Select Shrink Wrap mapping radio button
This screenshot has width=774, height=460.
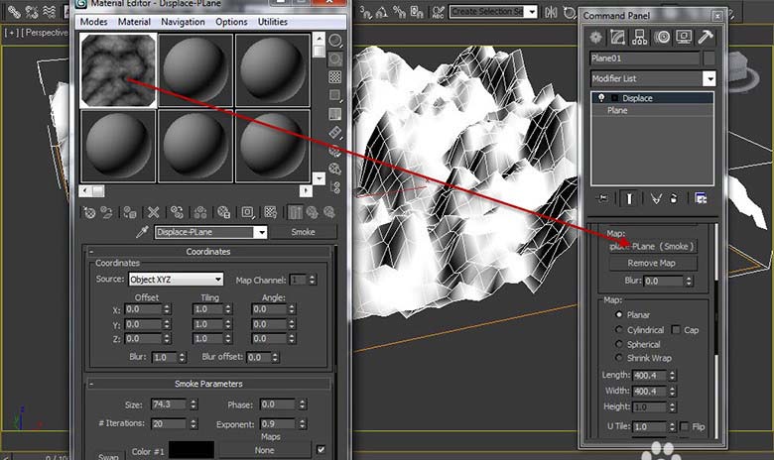pyautogui.click(x=618, y=358)
